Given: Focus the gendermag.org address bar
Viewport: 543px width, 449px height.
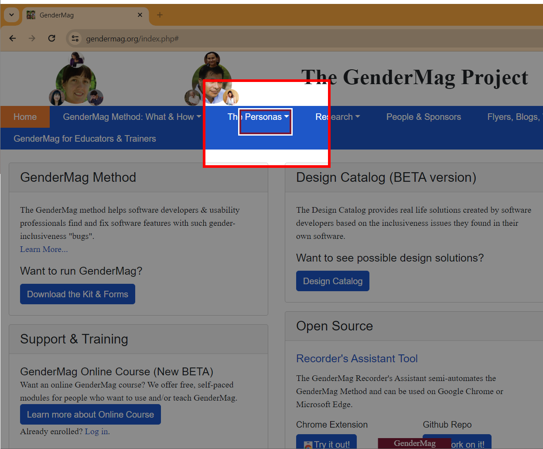Looking at the screenshot, I should click(305, 38).
